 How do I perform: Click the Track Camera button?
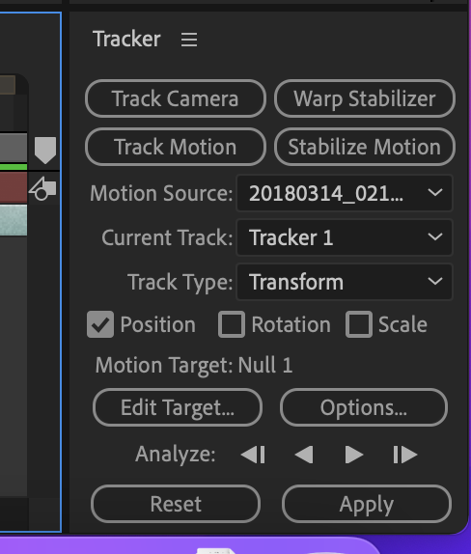[176, 98]
